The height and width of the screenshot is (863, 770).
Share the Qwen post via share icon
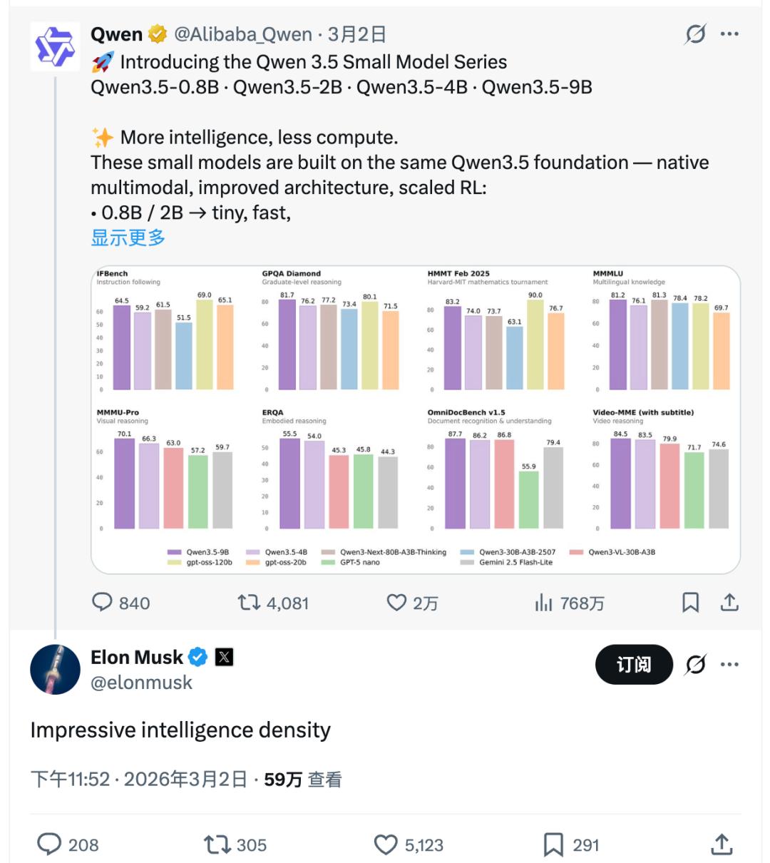pyautogui.click(x=729, y=603)
